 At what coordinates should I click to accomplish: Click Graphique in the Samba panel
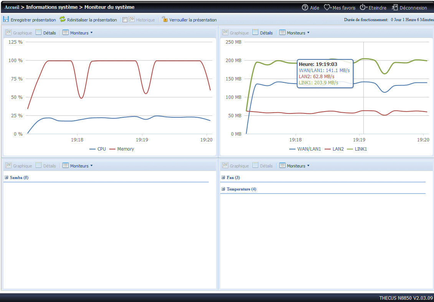[x=19, y=166]
